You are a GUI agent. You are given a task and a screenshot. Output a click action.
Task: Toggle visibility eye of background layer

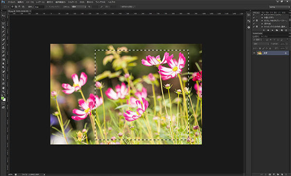click(254, 53)
